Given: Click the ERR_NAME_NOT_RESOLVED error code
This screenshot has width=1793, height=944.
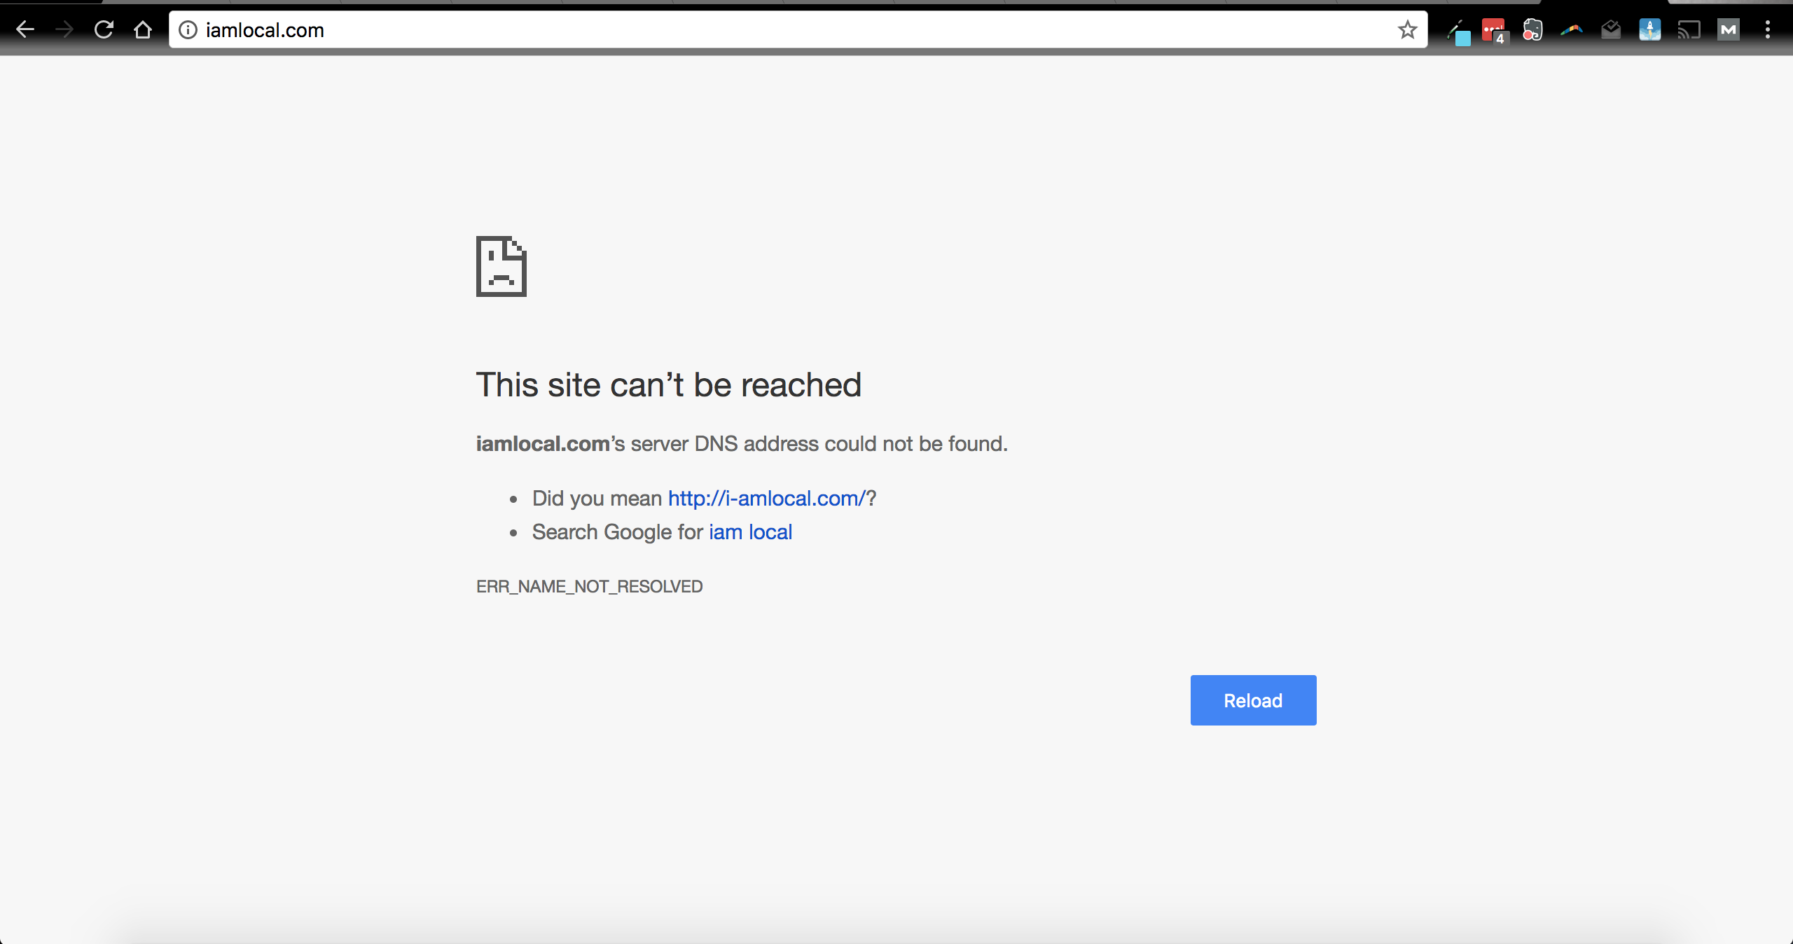Looking at the screenshot, I should [x=589, y=586].
